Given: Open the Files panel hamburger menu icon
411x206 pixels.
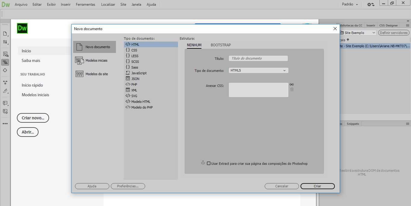Looking at the screenshot, I should [x=408, y=25].
